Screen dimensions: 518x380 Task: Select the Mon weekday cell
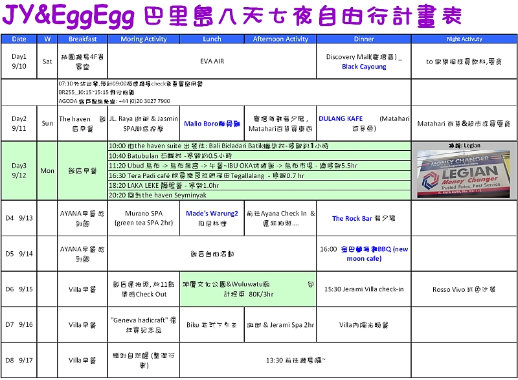pos(47,170)
